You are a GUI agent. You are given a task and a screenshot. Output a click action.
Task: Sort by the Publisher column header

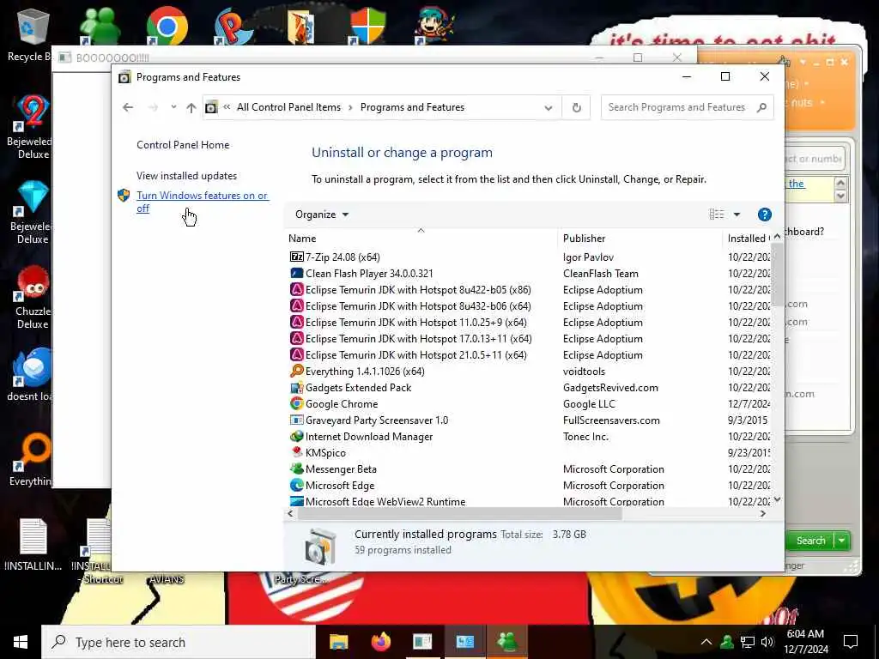pos(640,239)
